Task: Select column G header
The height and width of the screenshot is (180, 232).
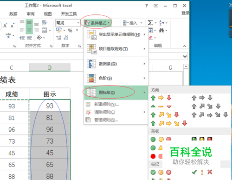Action: [x=170, y=67]
